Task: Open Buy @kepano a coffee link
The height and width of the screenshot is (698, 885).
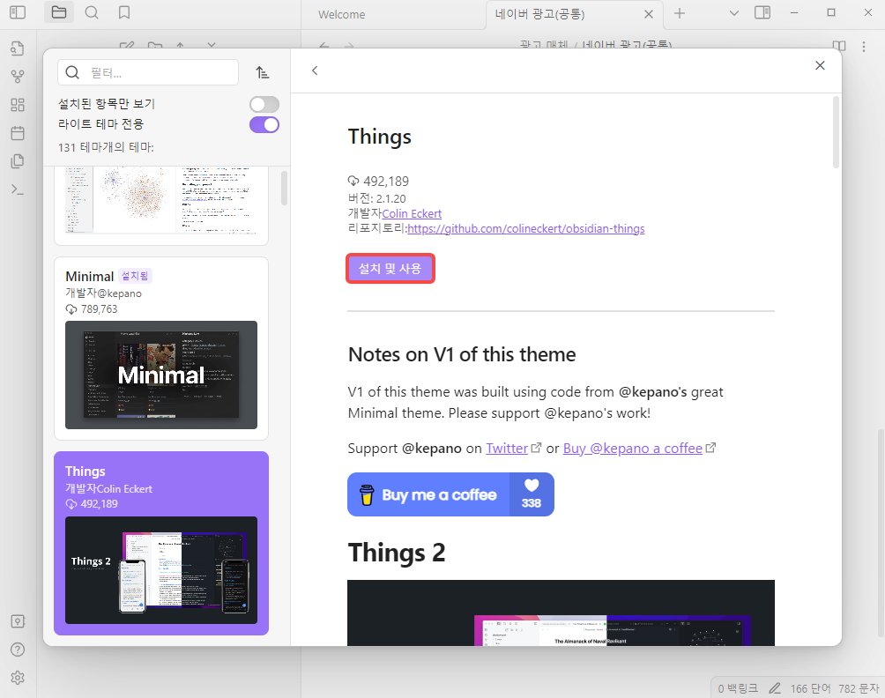Action: coord(633,449)
